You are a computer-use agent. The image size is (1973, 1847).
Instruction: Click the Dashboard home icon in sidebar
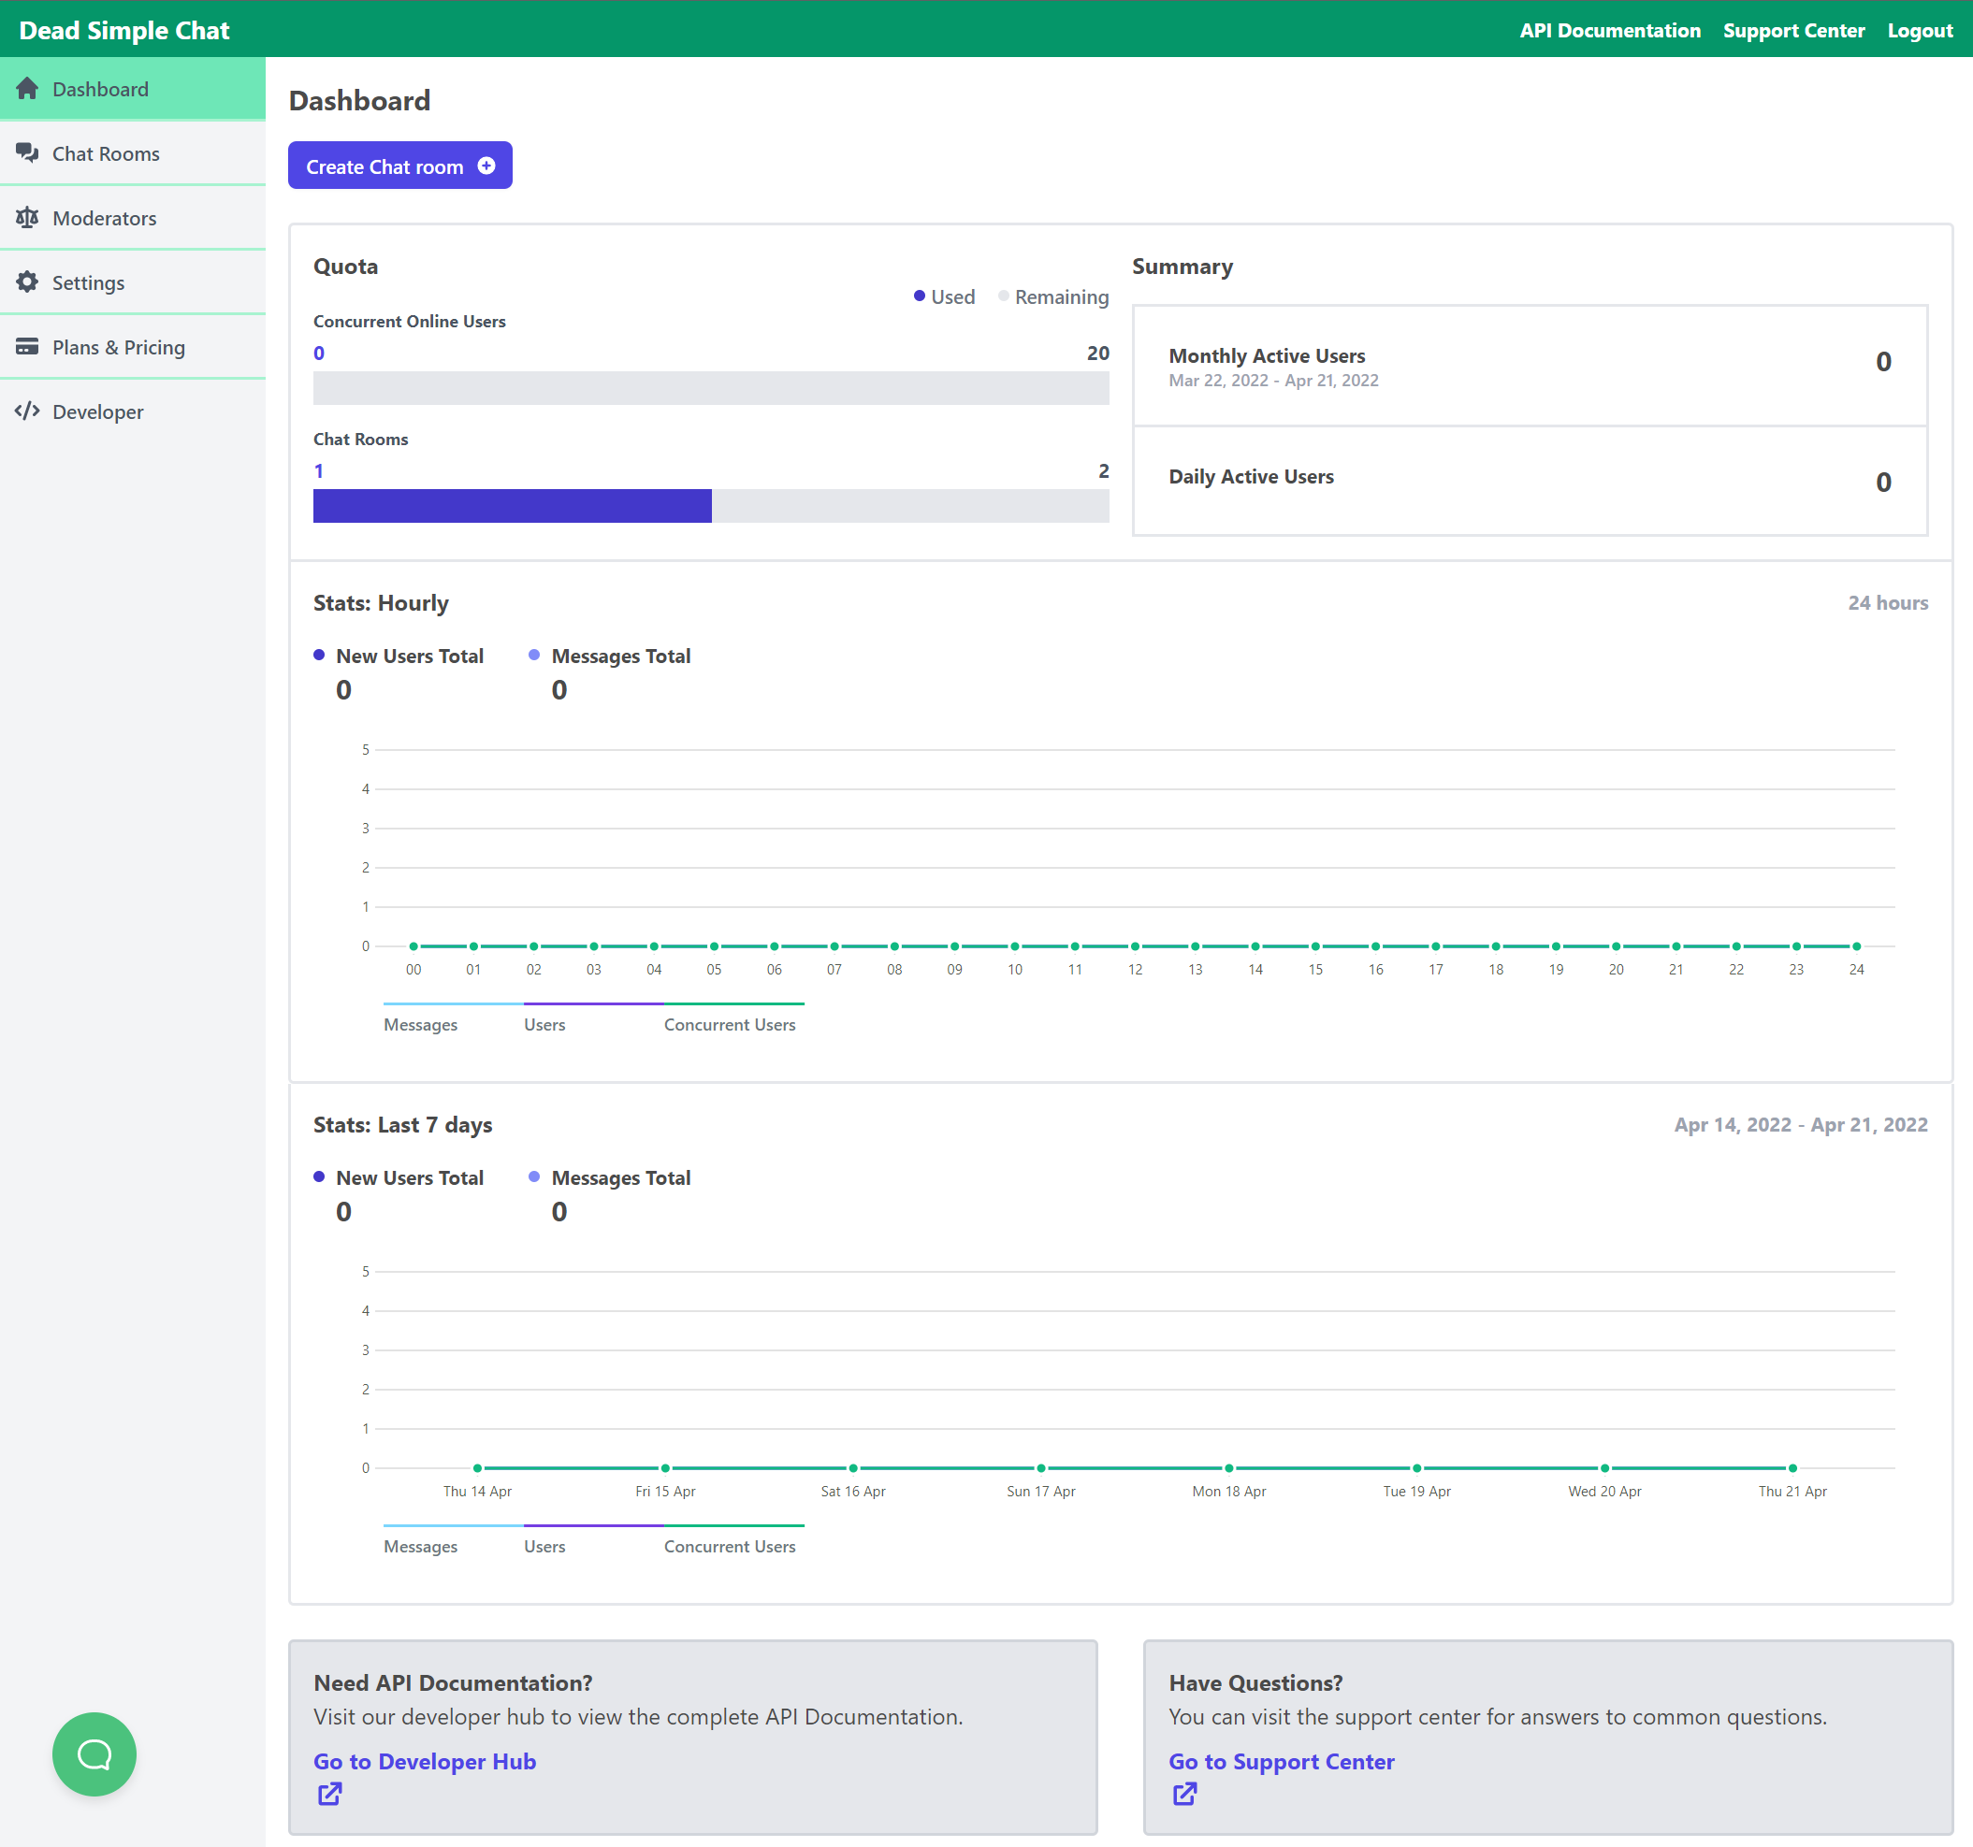(x=28, y=88)
